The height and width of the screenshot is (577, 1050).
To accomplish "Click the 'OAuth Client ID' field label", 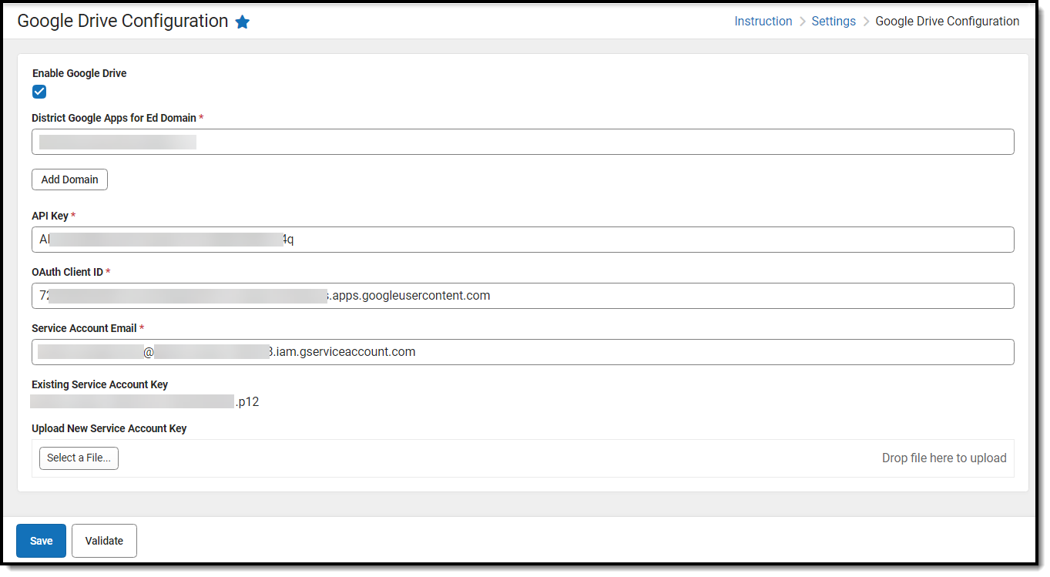I will coord(68,272).
